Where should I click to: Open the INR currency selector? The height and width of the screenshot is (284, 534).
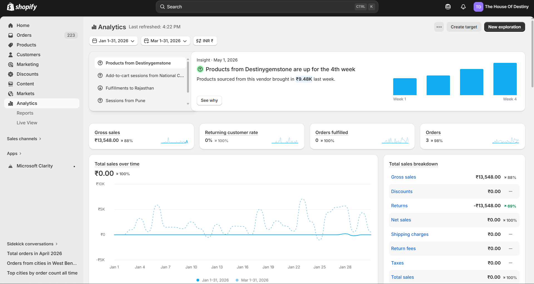(x=205, y=41)
